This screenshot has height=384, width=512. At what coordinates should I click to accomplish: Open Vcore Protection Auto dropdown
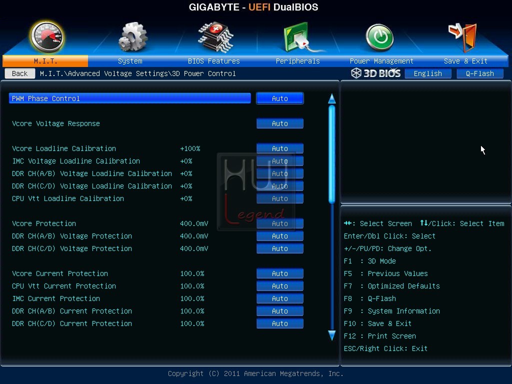[x=280, y=223]
